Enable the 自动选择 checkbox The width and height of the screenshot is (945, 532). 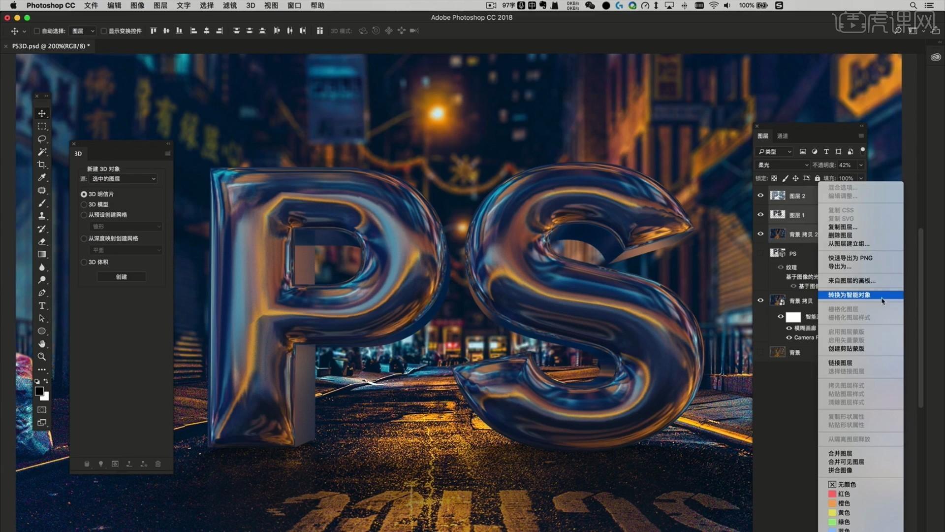tap(37, 31)
